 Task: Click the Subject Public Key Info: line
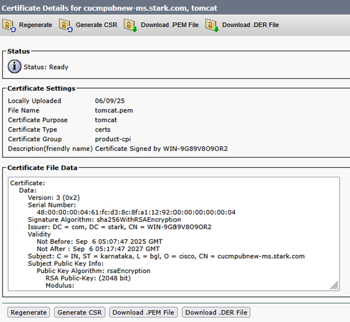(66, 264)
